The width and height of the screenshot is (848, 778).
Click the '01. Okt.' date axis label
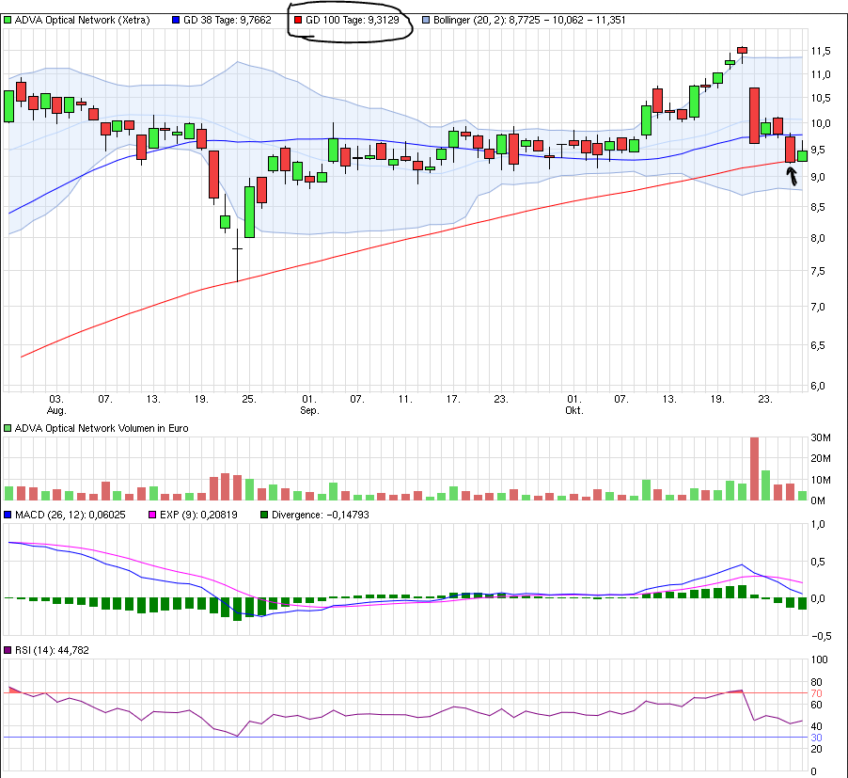[x=573, y=405]
